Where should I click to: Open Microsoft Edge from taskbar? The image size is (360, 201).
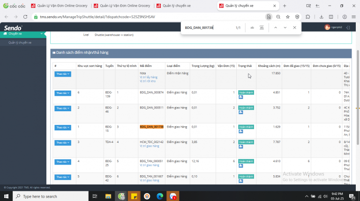[x=160, y=196]
